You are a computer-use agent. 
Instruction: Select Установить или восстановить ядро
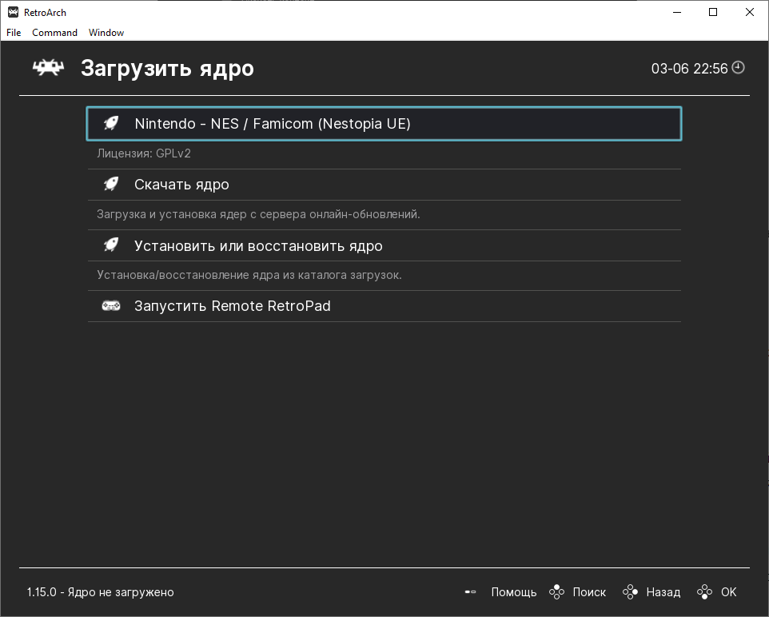point(384,245)
